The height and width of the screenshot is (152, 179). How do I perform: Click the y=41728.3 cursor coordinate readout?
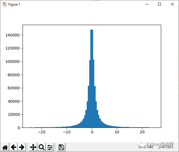(x=166, y=147)
